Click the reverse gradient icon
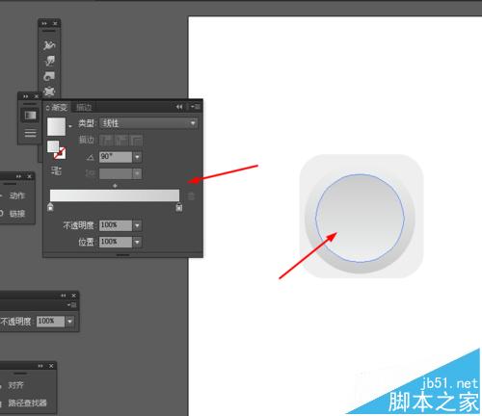This screenshot has width=482, height=416. click(x=56, y=170)
